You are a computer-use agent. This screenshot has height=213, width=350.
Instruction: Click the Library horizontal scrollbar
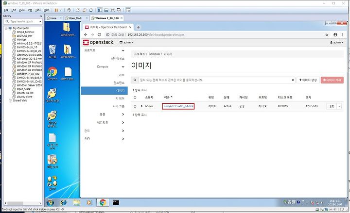pyautogui.click(x=16, y=203)
